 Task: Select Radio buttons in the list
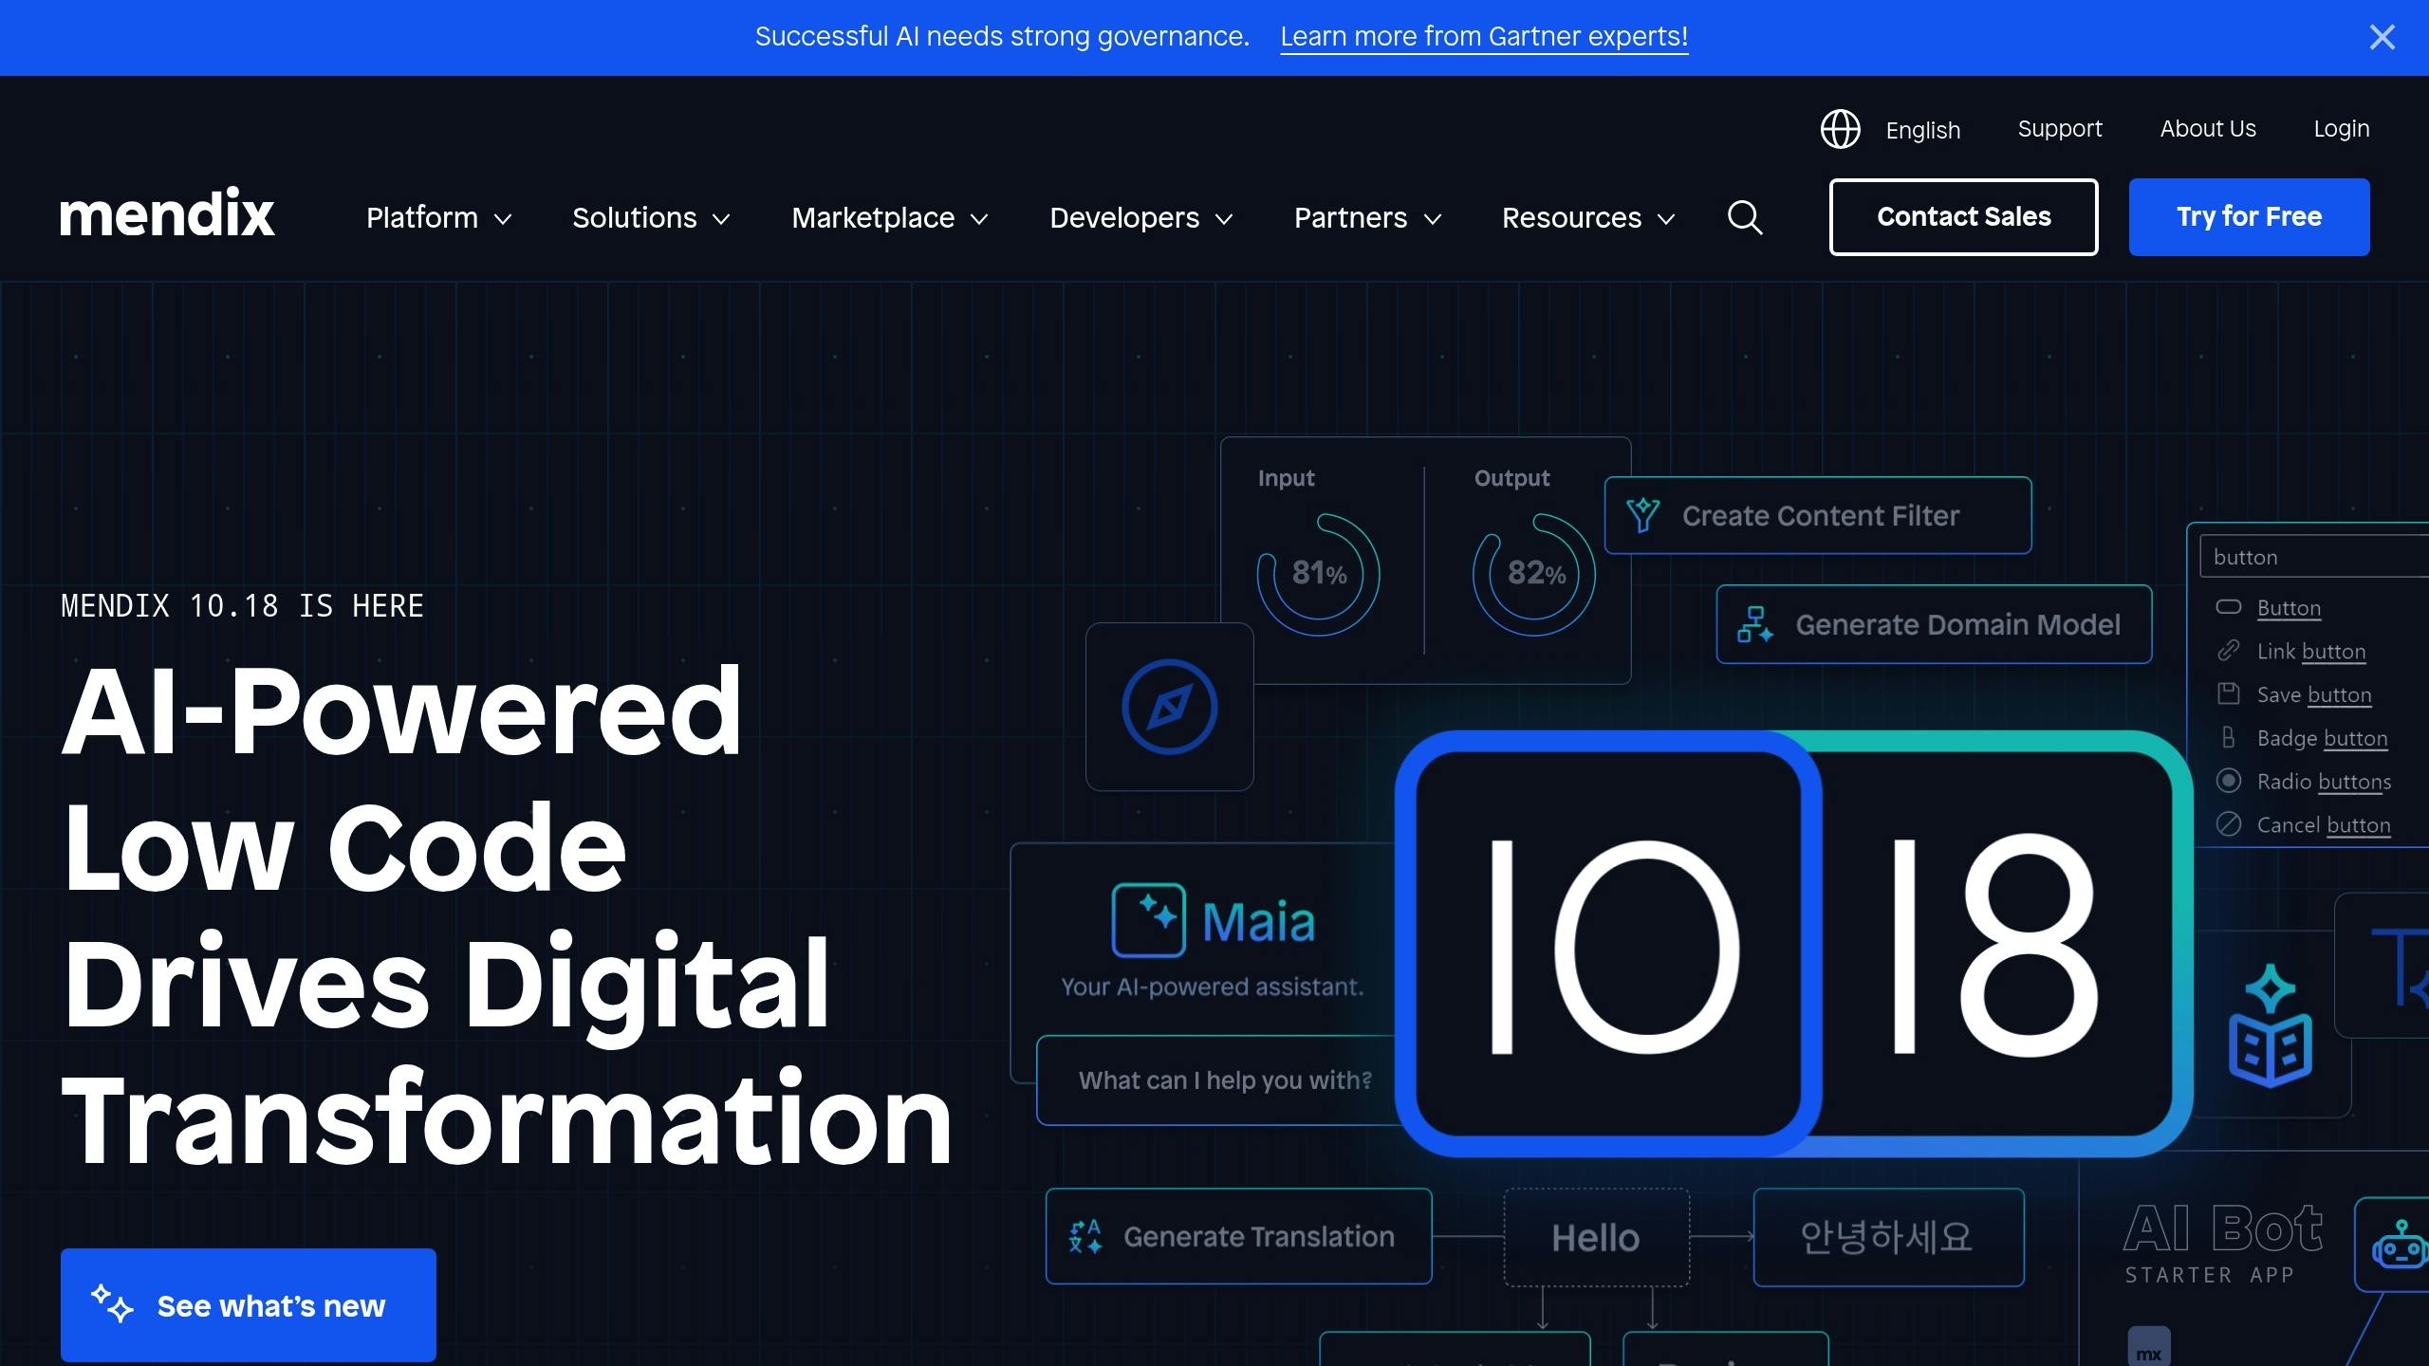(2324, 782)
